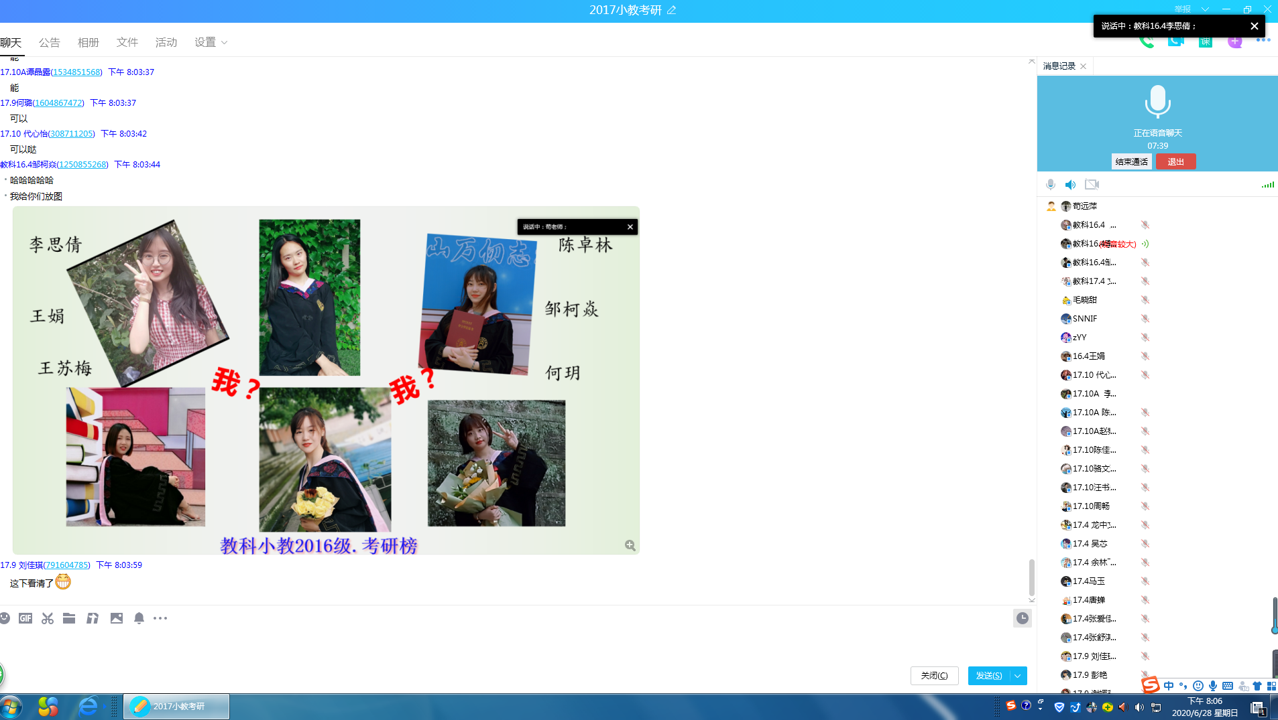Expand the 设置 dropdown menu
This screenshot has width=1278, height=720.
(211, 42)
